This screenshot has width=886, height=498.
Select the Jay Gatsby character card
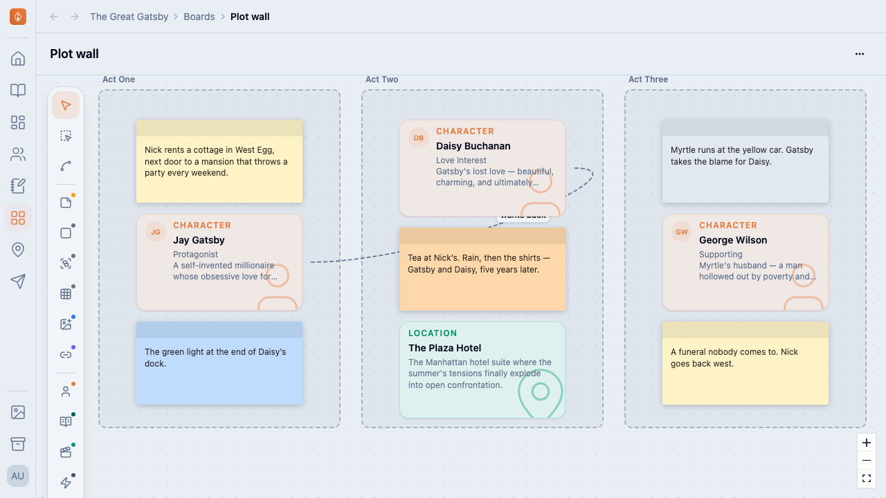(x=219, y=262)
